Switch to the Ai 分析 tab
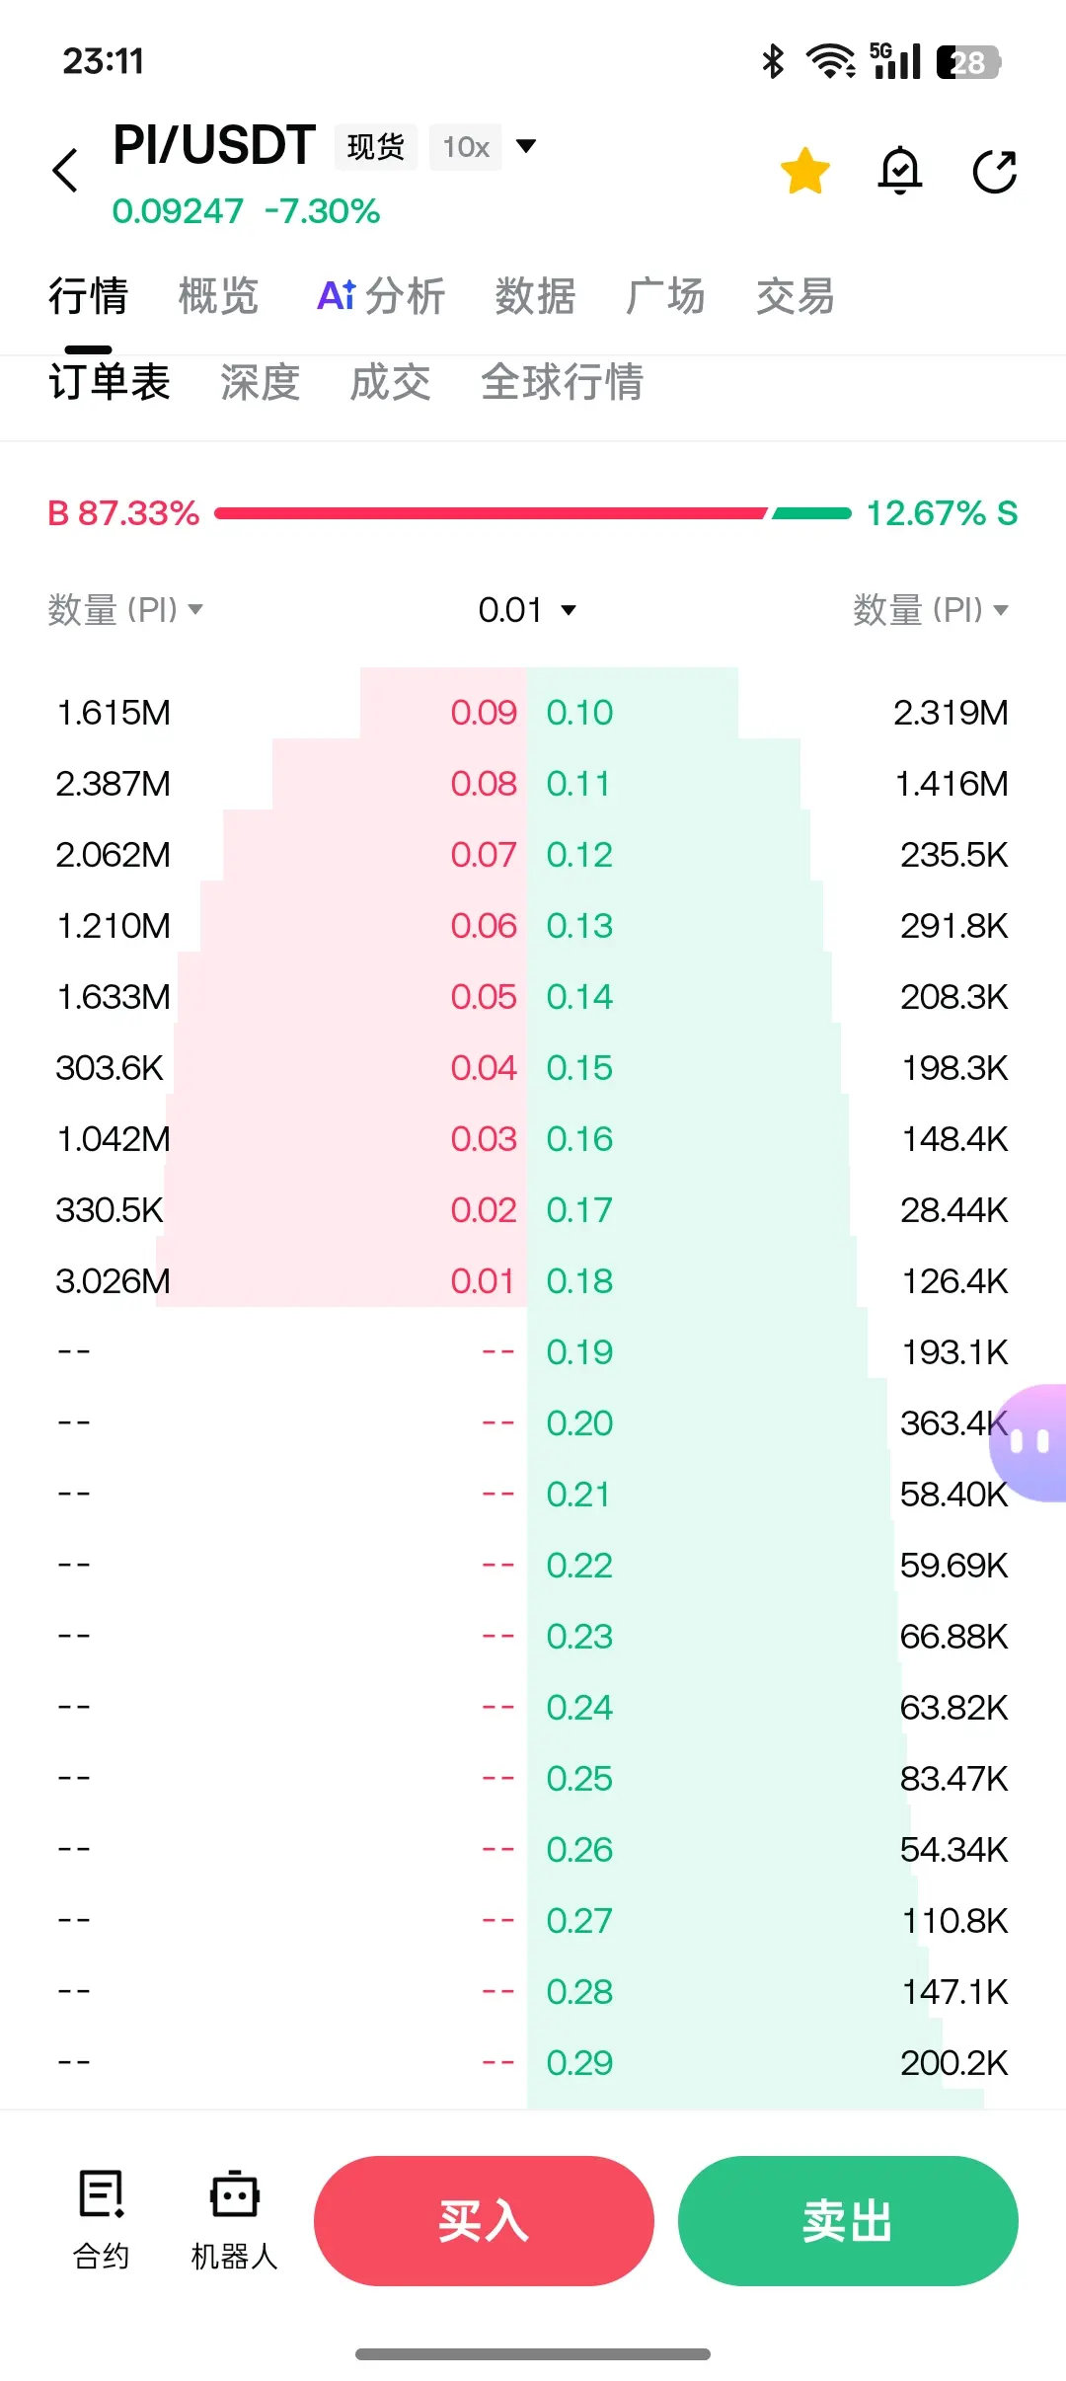 381,296
